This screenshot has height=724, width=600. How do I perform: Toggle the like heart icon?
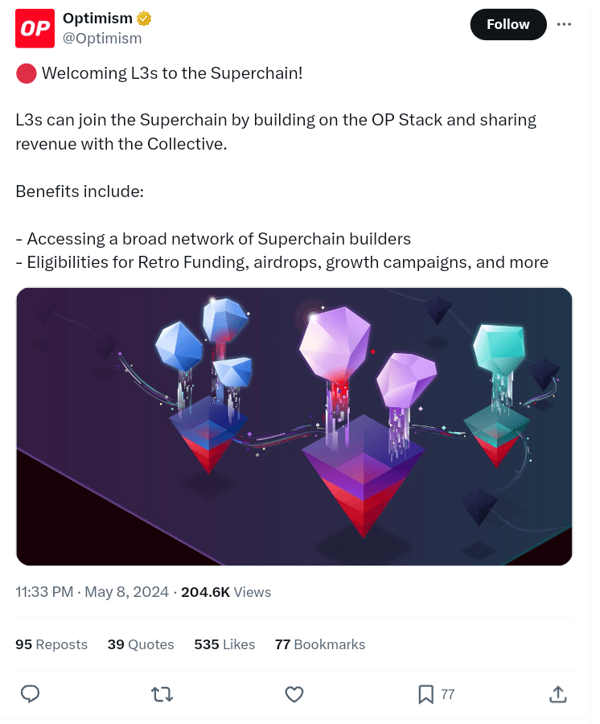click(294, 693)
